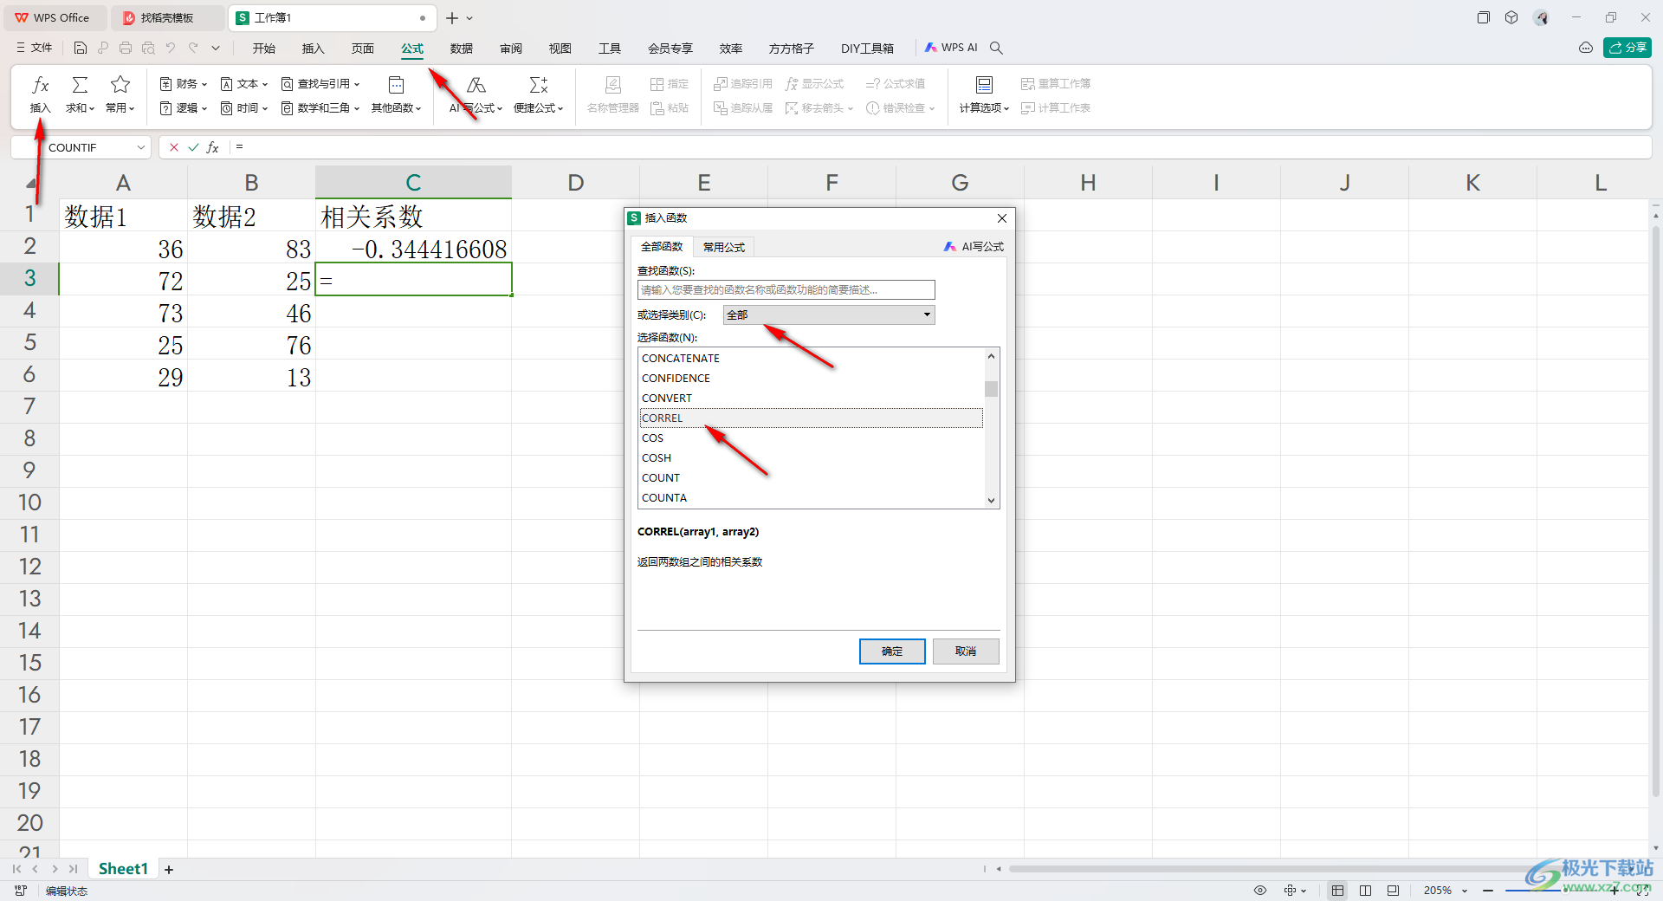
Task: Click the star Common functions icon
Action: [x=120, y=85]
